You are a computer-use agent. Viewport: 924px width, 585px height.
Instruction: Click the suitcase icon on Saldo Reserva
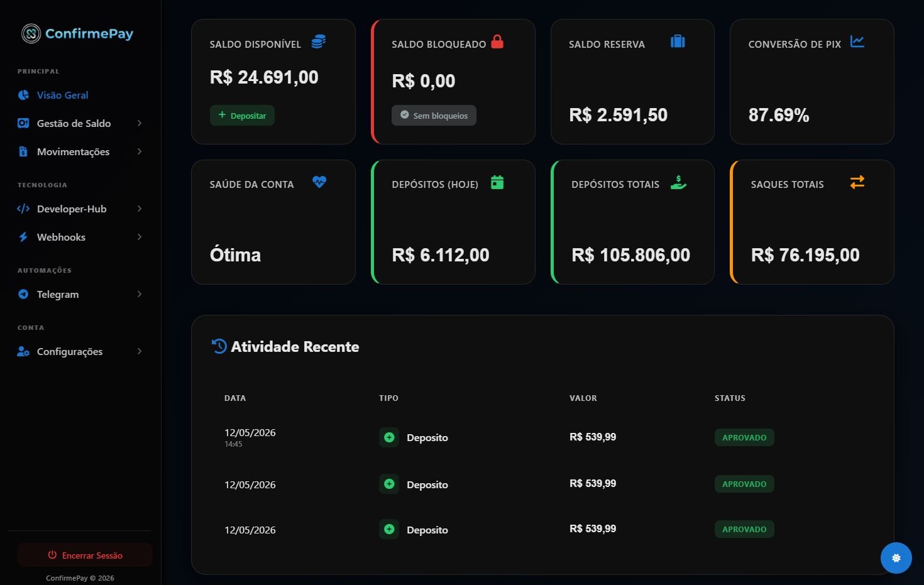click(678, 41)
